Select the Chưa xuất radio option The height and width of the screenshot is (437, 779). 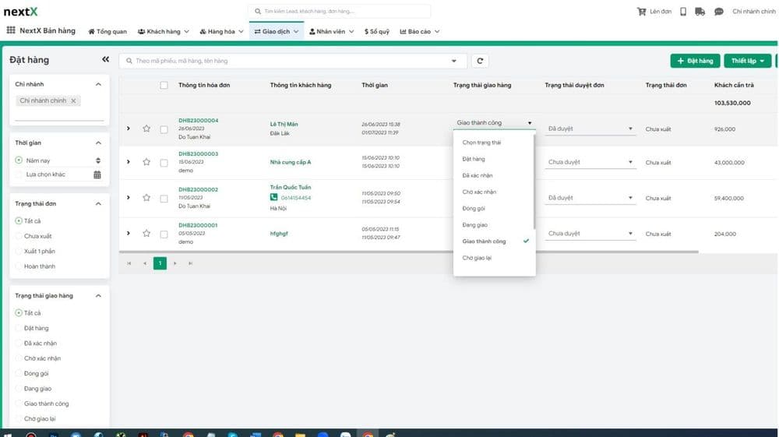[19, 236]
